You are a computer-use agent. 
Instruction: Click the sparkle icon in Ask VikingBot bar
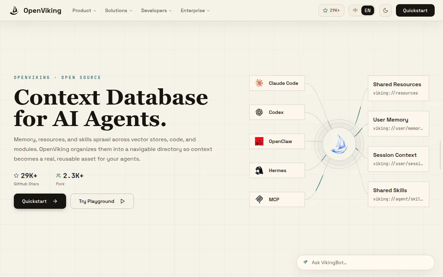(x=305, y=262)
